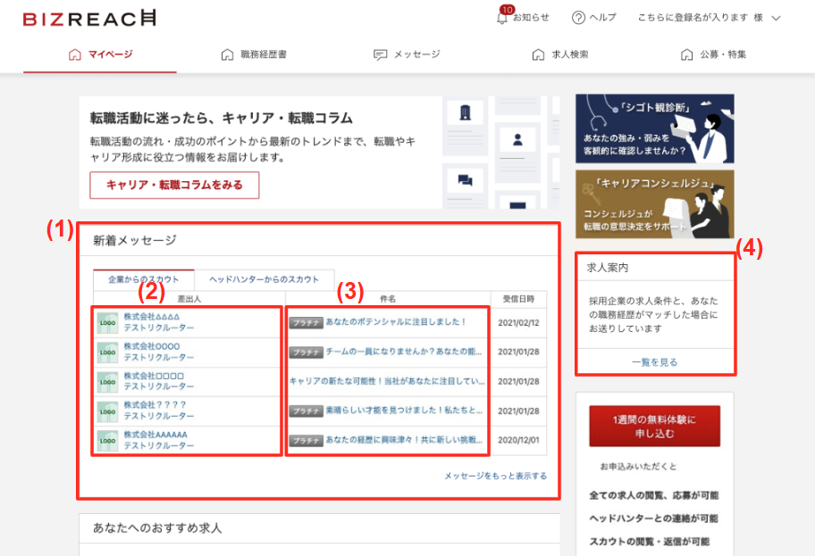
Task: Click the 2021/02/12 received date
Action: tap(518, 322)
